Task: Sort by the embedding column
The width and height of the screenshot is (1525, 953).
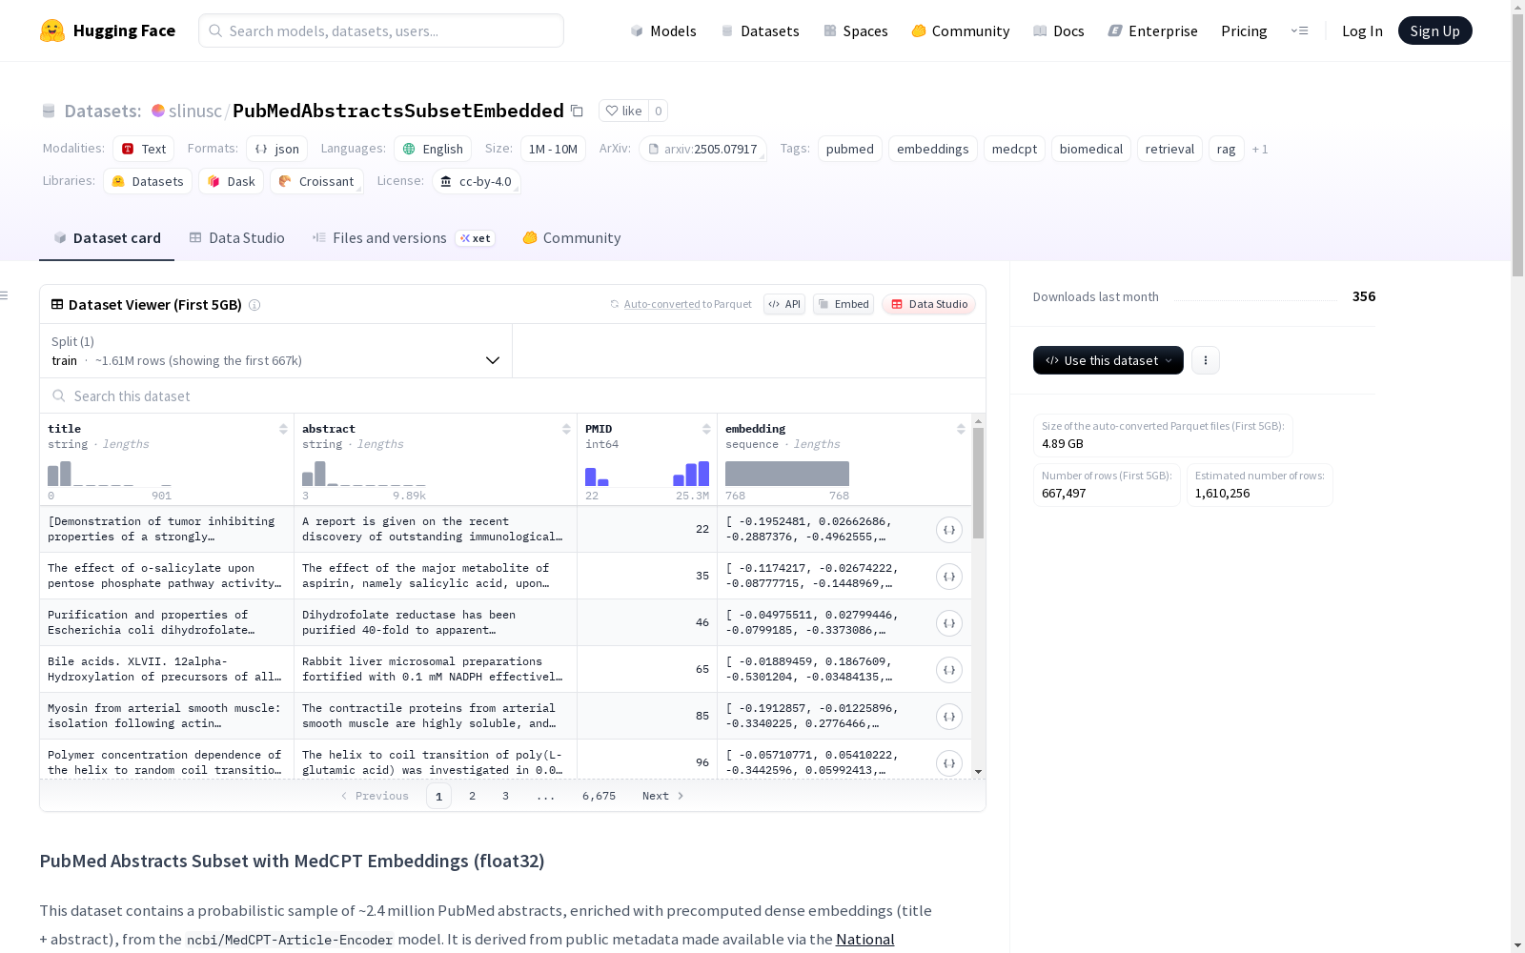Action: [x=961, y=429]
